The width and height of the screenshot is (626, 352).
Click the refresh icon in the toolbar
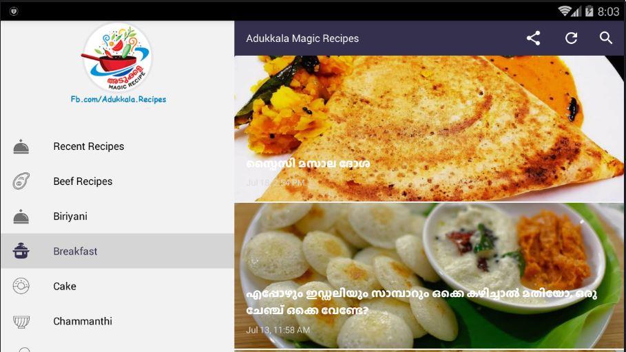pyautogui.click(x=572, y=38)
